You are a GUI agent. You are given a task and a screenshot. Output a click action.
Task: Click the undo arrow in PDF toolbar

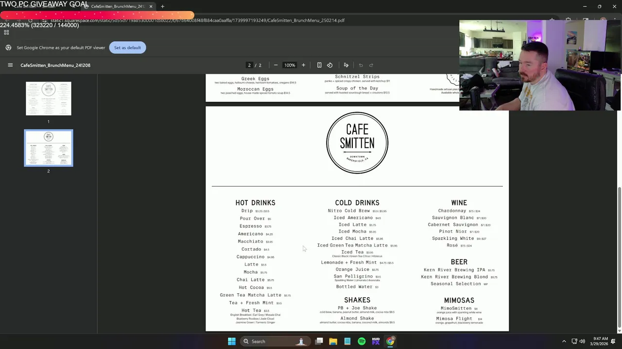[x=361, y=65]
